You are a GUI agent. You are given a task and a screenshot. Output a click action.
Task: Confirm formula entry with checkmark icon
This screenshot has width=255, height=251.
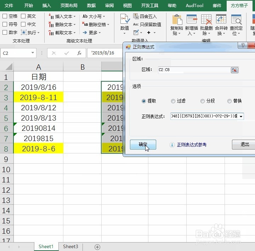pyautogui.click(x=67, y=53)
